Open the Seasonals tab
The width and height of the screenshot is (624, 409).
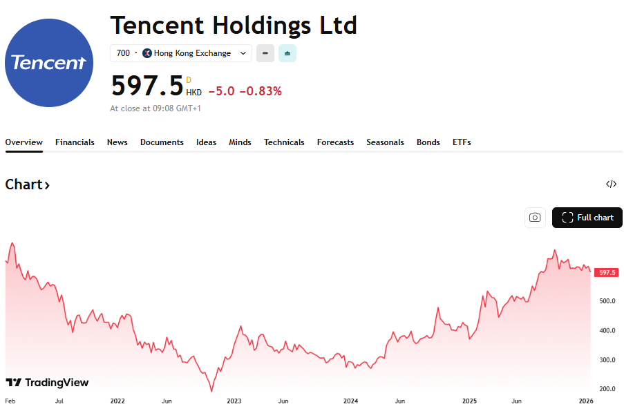coord(385,142)
